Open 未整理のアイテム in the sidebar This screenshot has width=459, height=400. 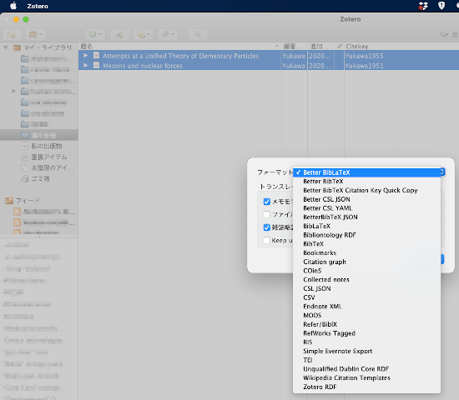point(53,167)
